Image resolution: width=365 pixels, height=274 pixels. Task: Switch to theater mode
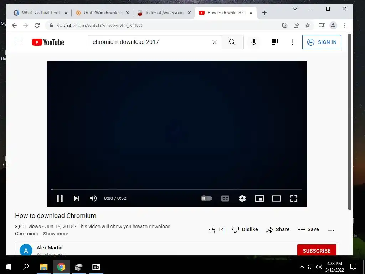pos(277,198)
